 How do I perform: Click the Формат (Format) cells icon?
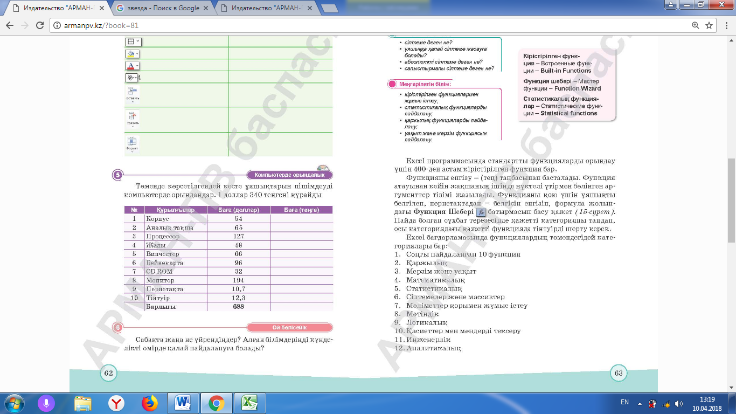tap(133, 143)
